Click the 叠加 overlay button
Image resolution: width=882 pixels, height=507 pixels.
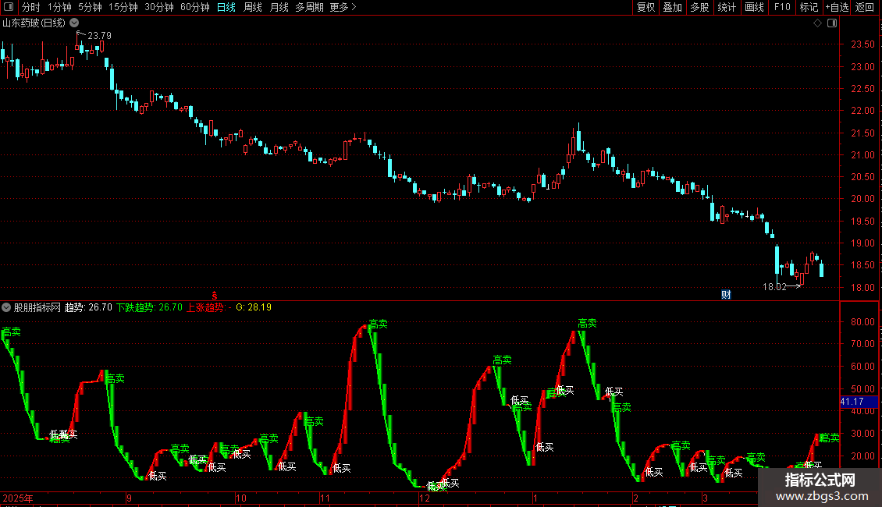[673, 7]
